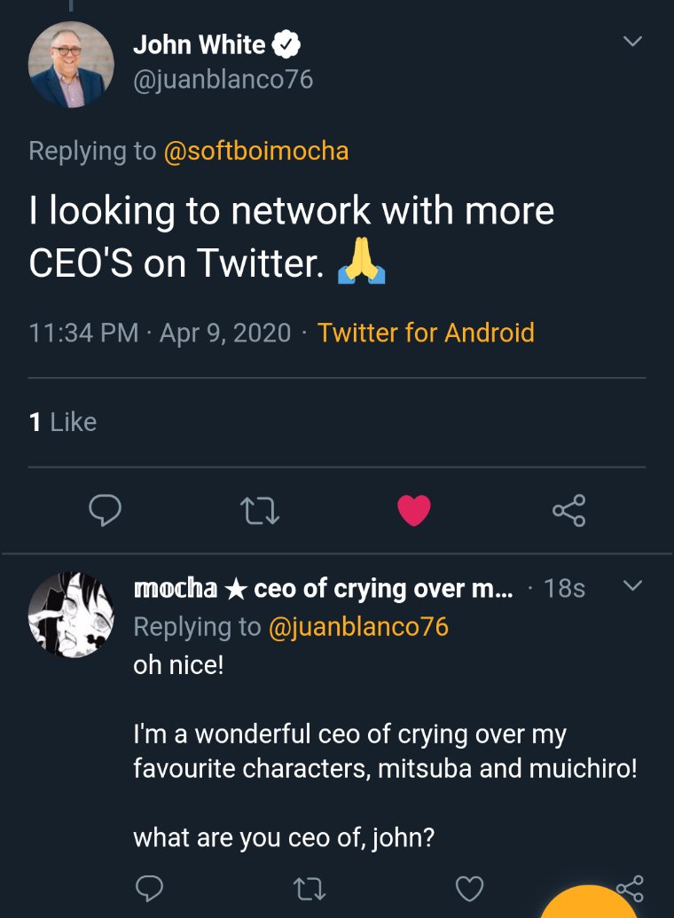Retweet mocha's reply
Viewport: 674px width, 918px height.
309,888
